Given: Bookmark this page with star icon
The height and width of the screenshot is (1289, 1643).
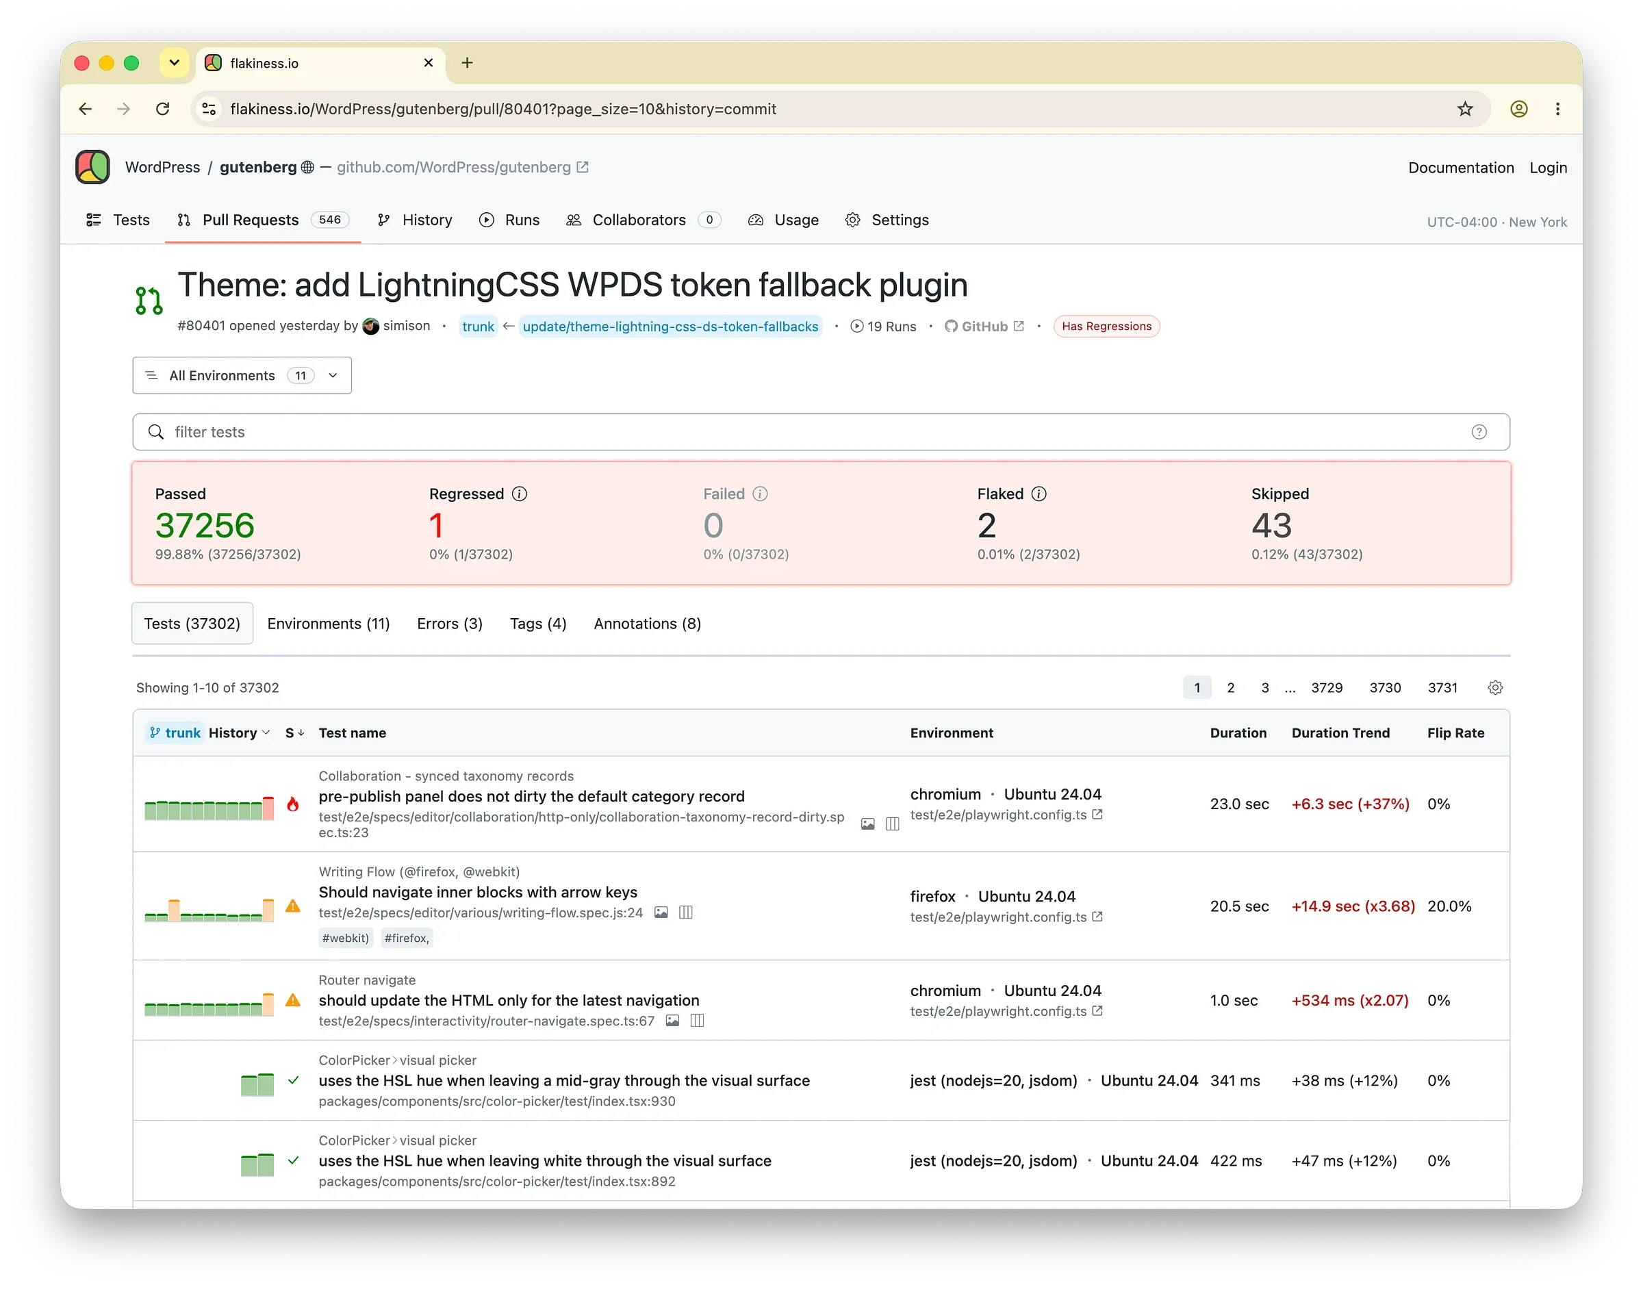Looking at the screenshot, I should pos(1465,109).
